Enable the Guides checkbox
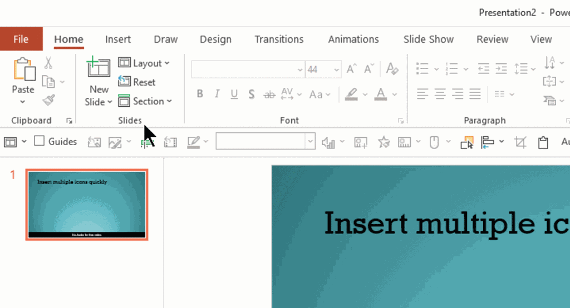 pyautogui.click(x=40, y=141)
